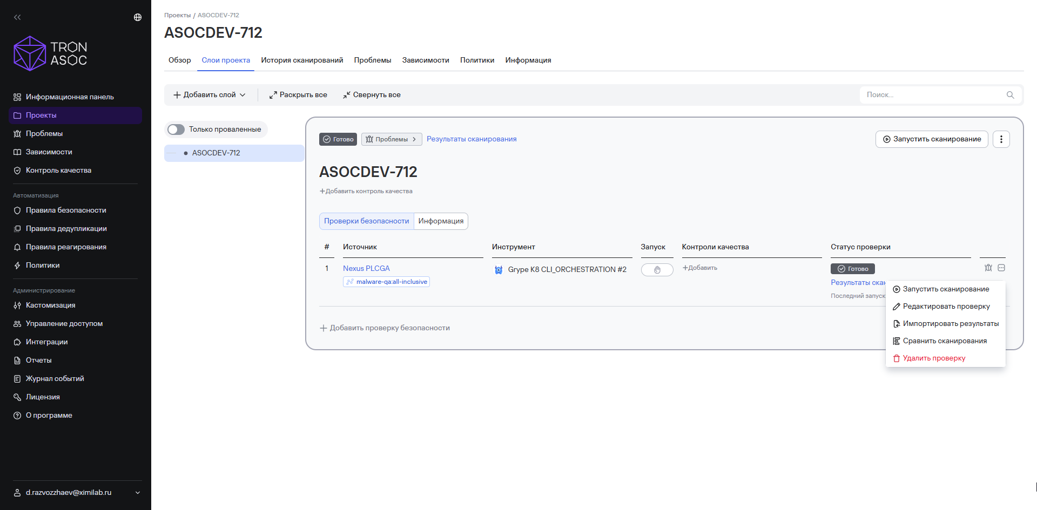Viewport: 1037px width, 510px height.
Task: Open Информационная панель in sidebar
Action: point(75,97)
